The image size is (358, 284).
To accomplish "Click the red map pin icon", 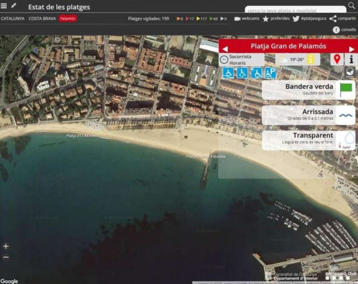I will (337, 59).
